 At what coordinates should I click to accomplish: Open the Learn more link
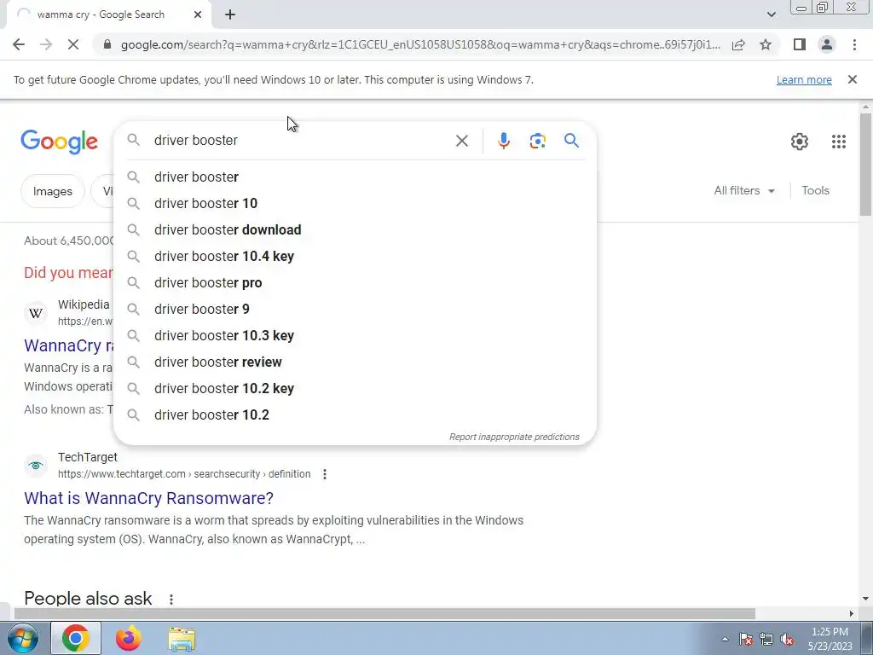(804, 79)
